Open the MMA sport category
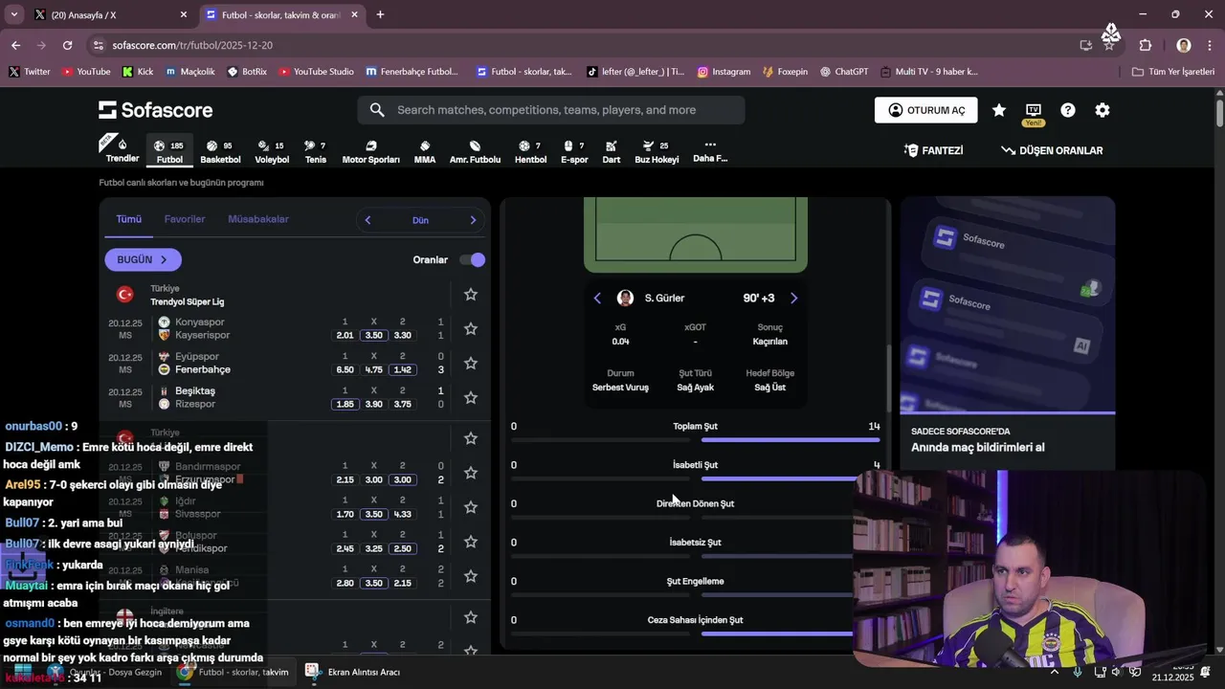The width and height of the screenshot is (1225, 689). coord(425,151)
